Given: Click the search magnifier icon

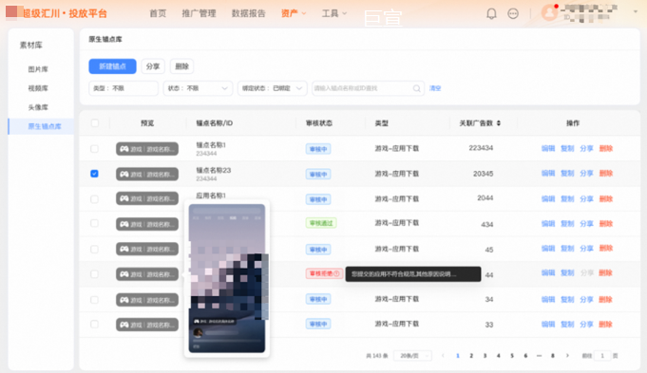Looking at the screenshot, I should click(417, 88).
